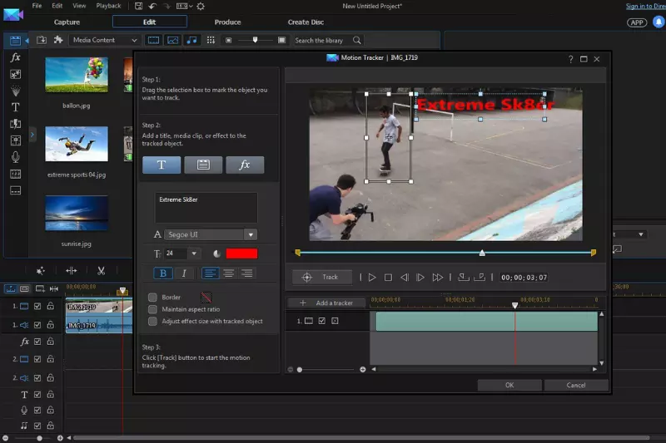The height and width of the screenshot is (443, 666).
Task: Open Voice-Over Recording microphone icon in sidebar
Action: [15, 157]
